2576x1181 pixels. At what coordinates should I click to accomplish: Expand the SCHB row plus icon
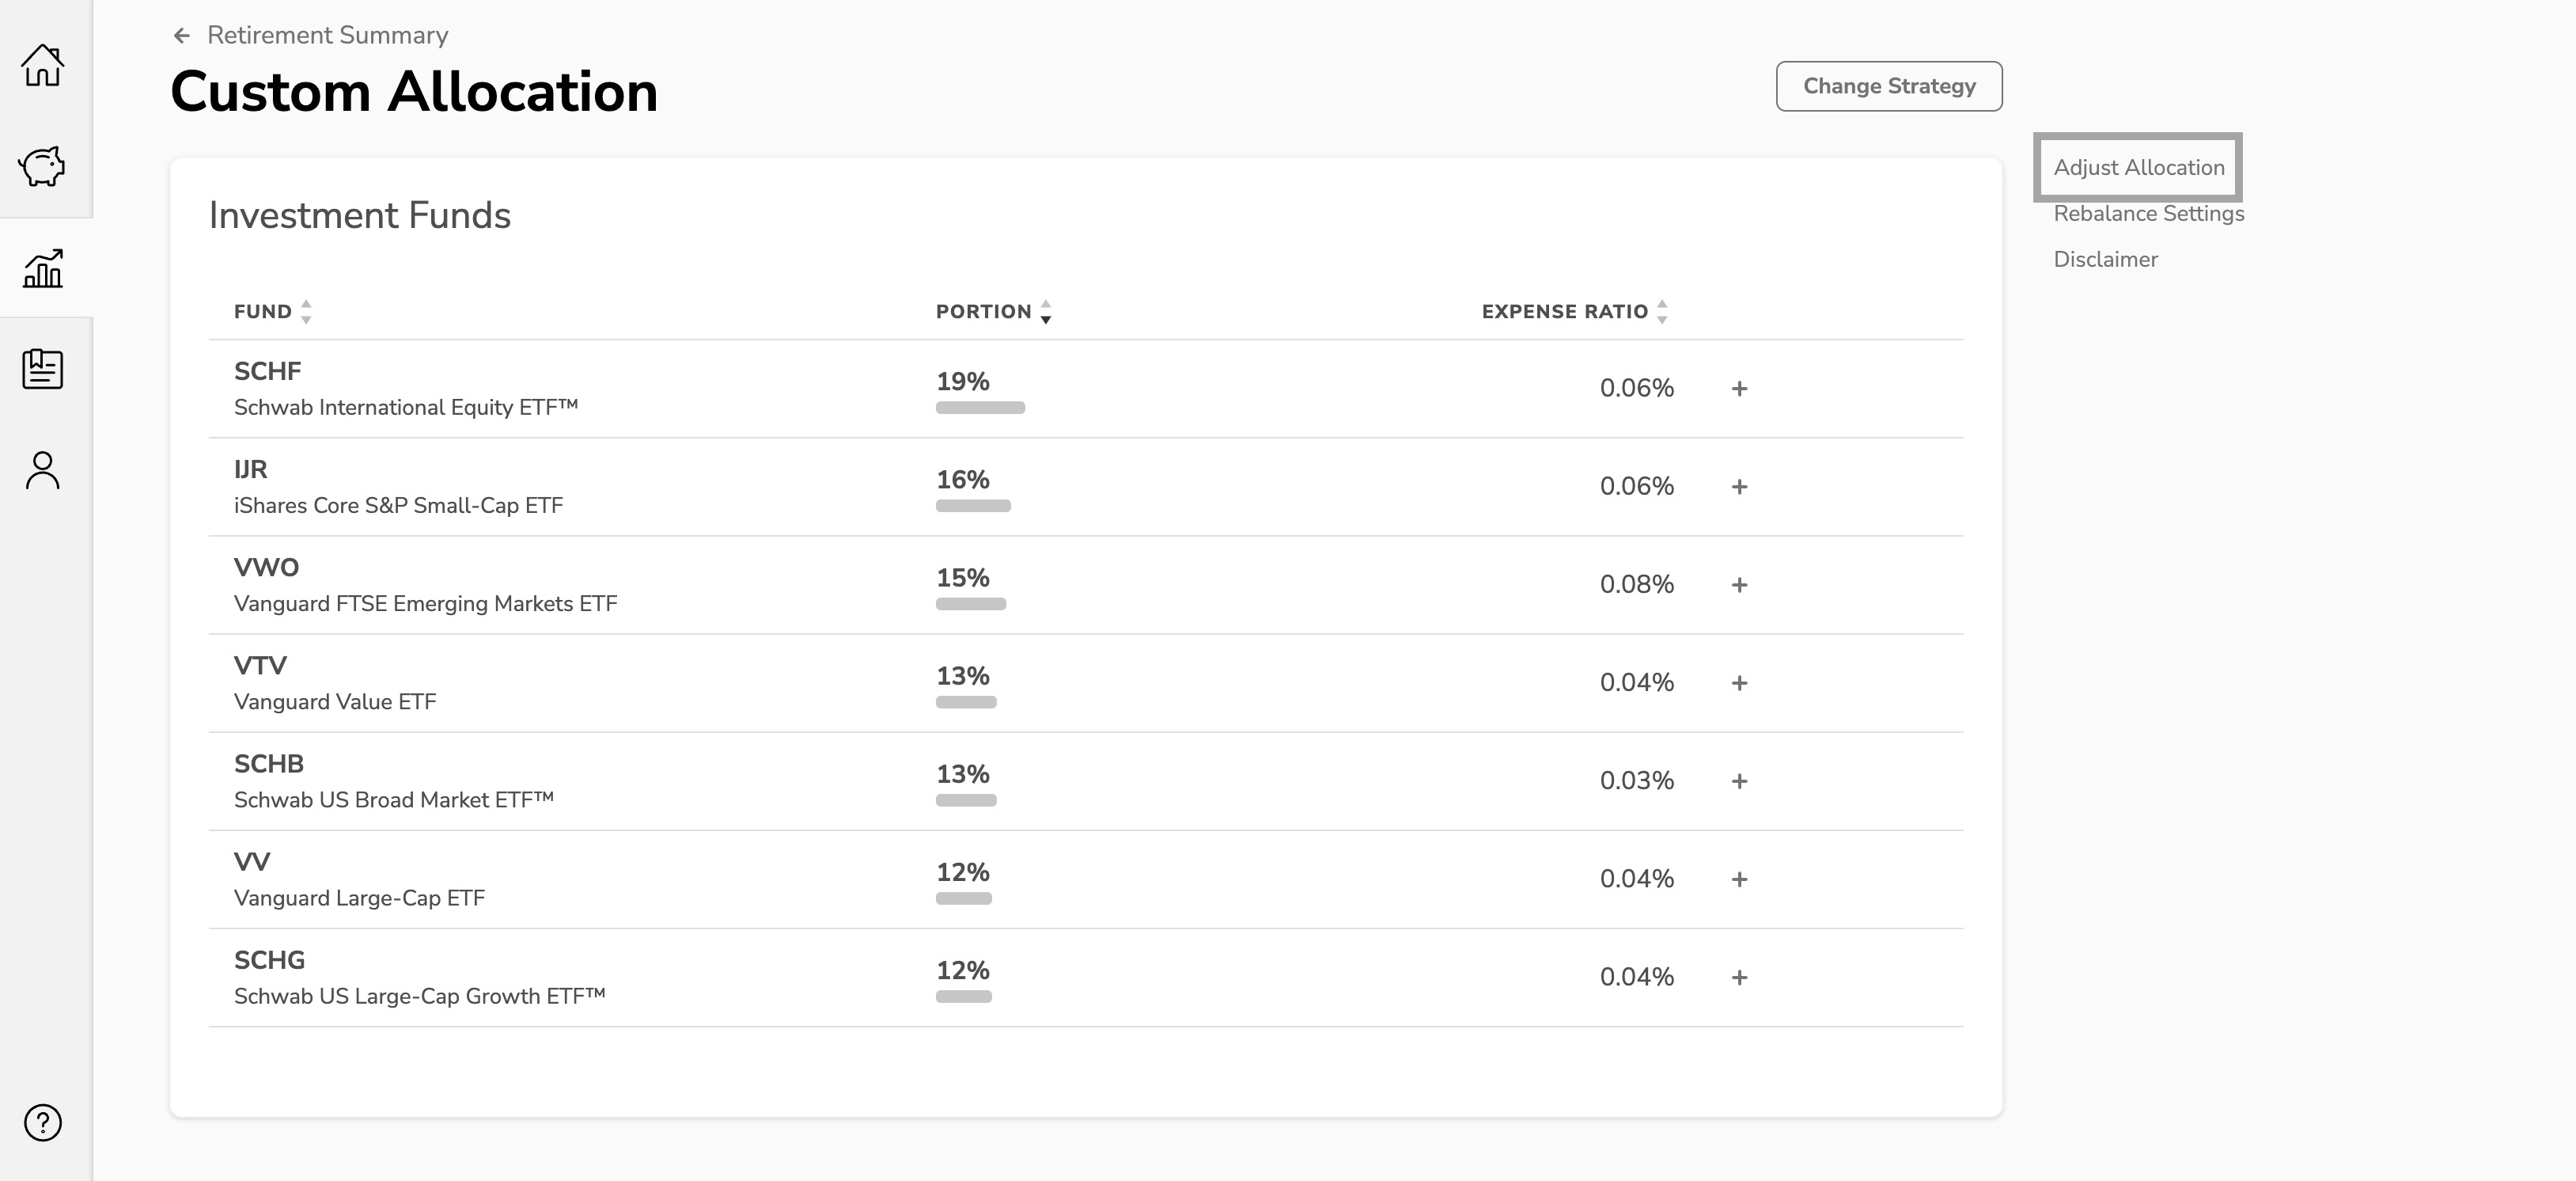pyautogui.click(x=1739, y=780)
